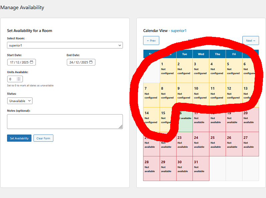Select day 30 in the calendar
The height and width of the screenshot is (198, 266).
click(x=185, y=169)
